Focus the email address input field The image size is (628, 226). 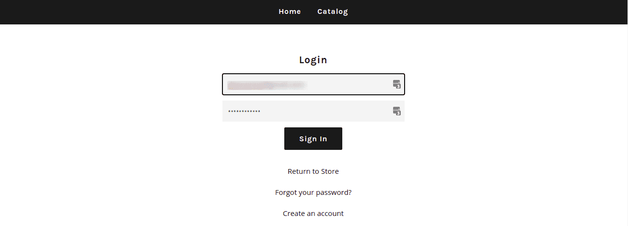tap(345, 85)
